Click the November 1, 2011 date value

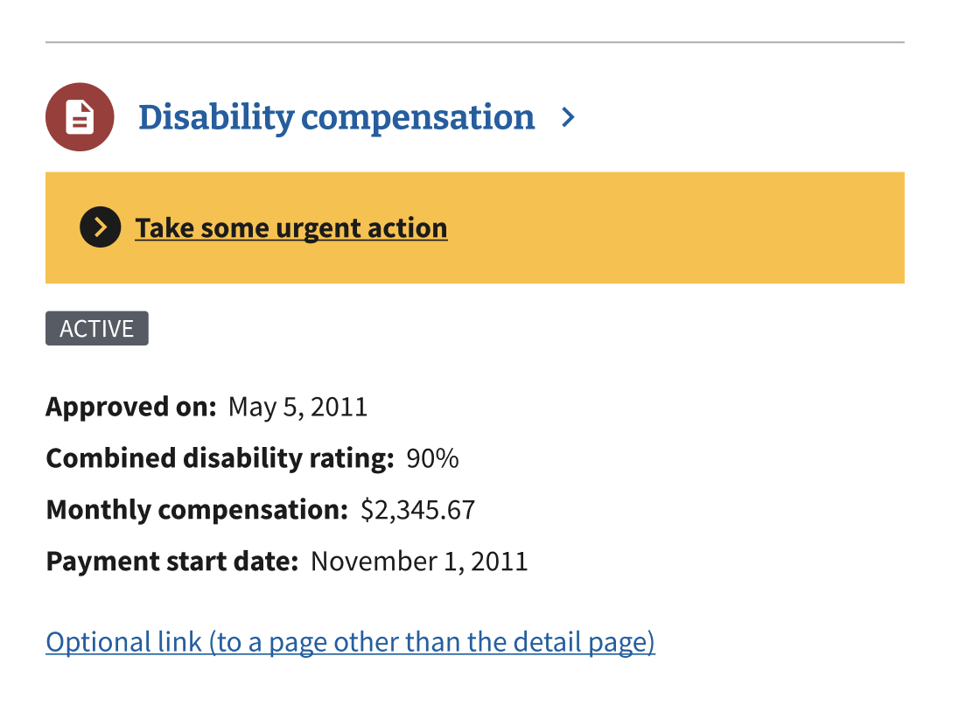(x=419, y=562)
